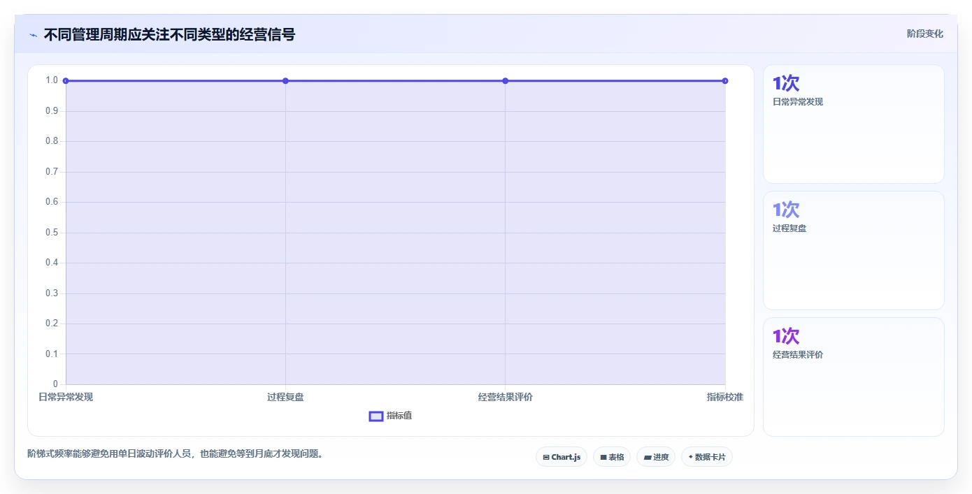Click the data point above 日常异常发现

tap(66, 81)
